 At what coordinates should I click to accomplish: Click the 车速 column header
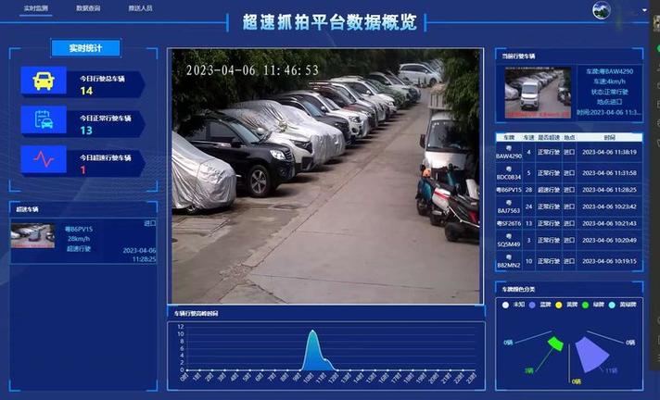click(x=528, y=138)
